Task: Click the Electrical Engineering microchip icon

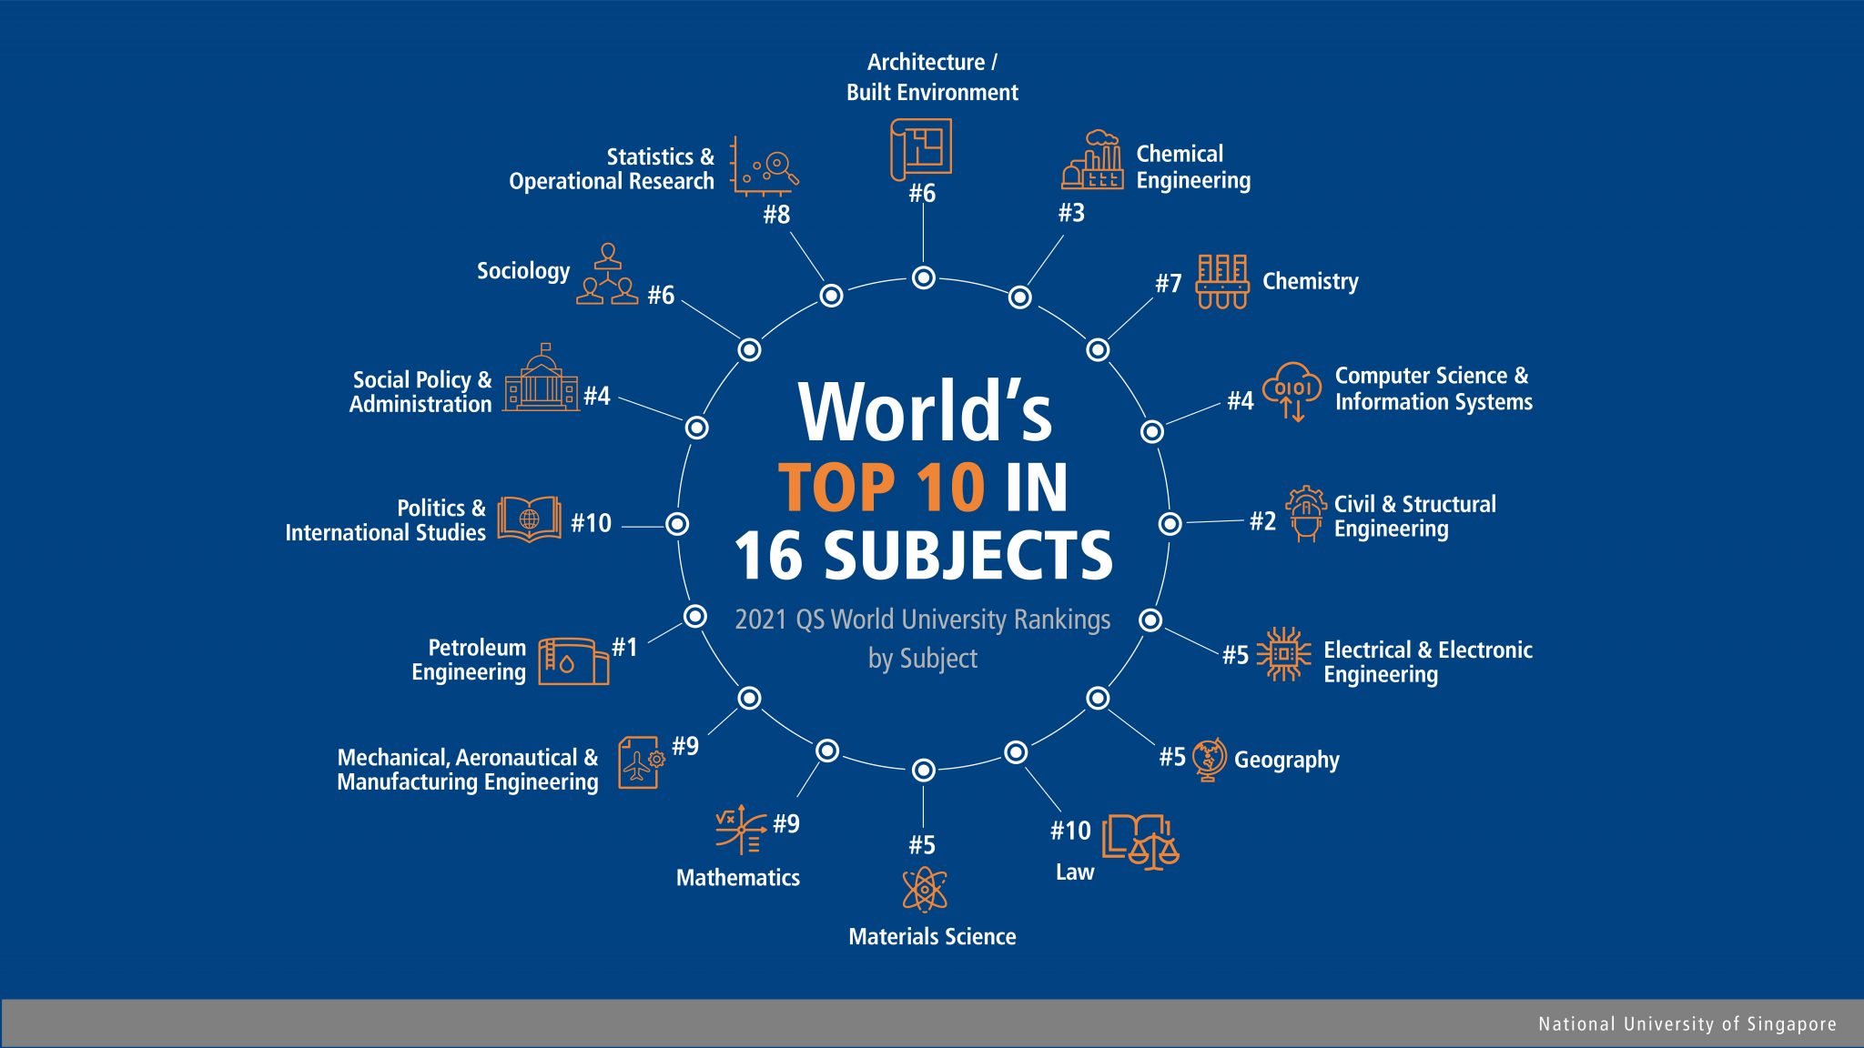Action: 1283,654
